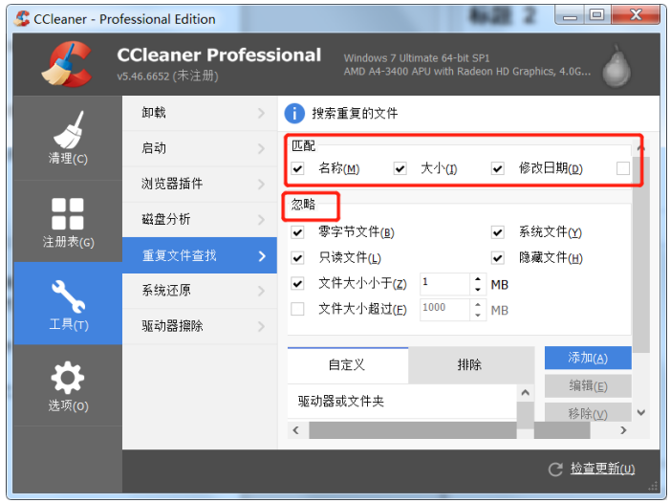Toggle the 零字节文件 ignore checkbox
Image resolution: width=670 pixels, height=503 pixels.
click(x=298, y=232)
